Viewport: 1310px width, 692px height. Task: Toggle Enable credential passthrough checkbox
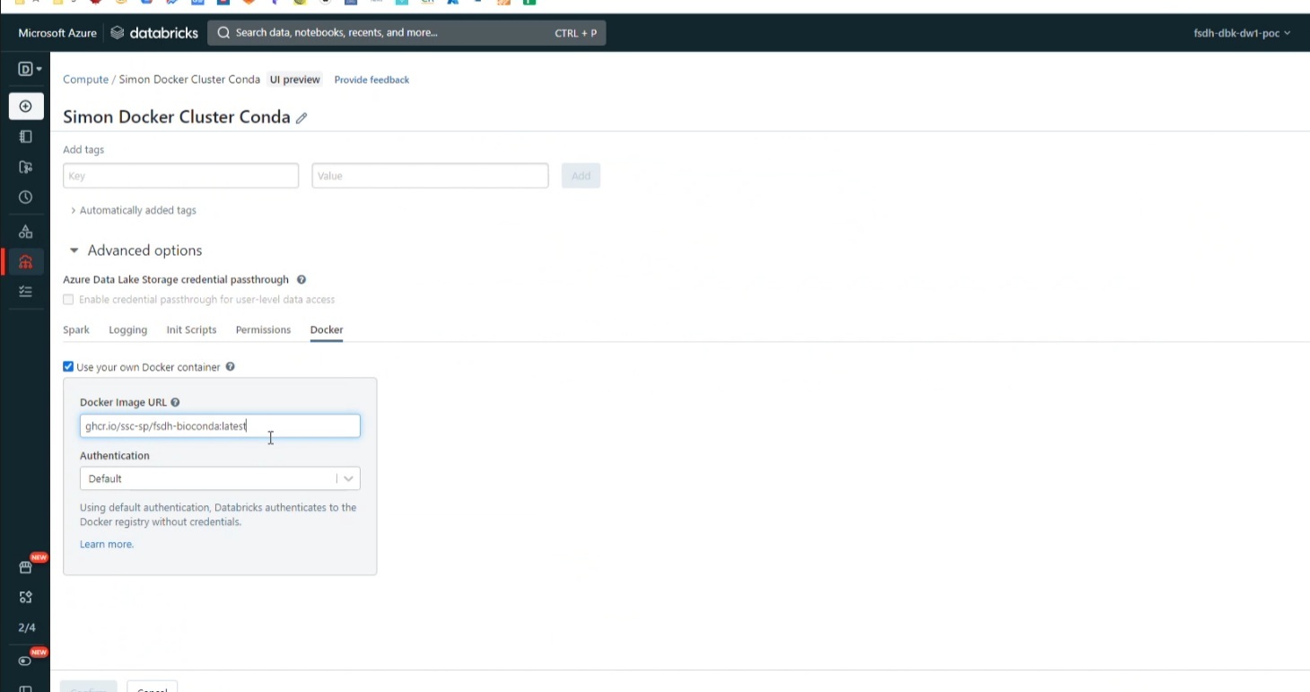(68, 300)
